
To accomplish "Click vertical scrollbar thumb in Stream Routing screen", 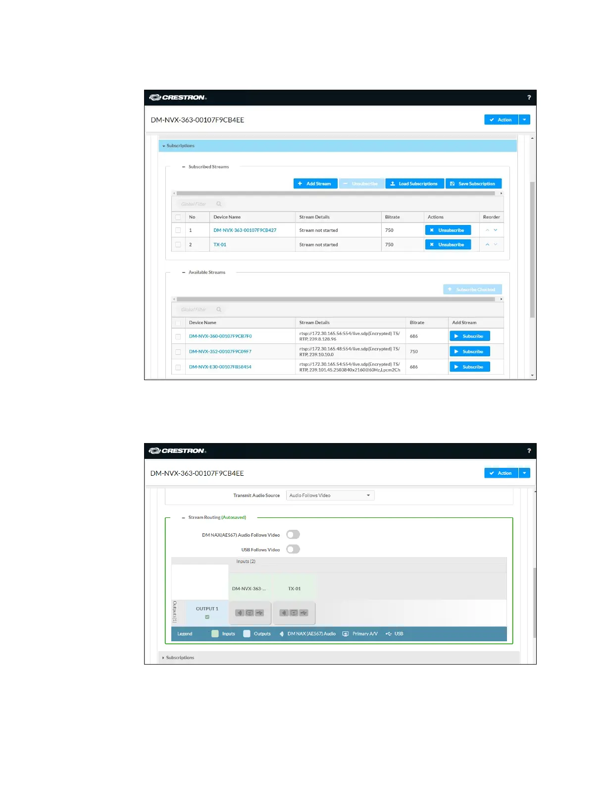I will tap(535, 603).
